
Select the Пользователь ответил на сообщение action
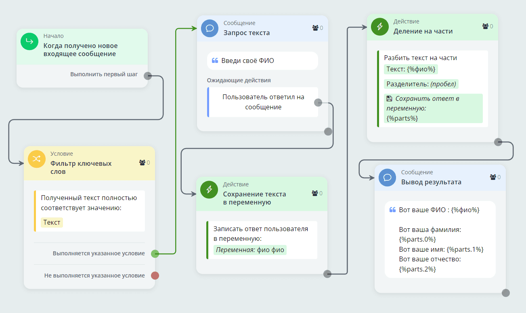[x=263, y=102]
